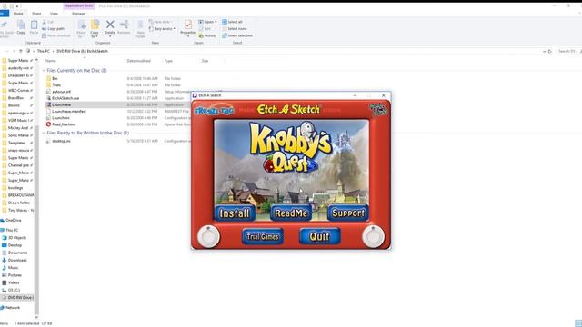Select the Read_Me.htm file
Viewport: 582px width, 327px height.
click(x=64, y=124)
